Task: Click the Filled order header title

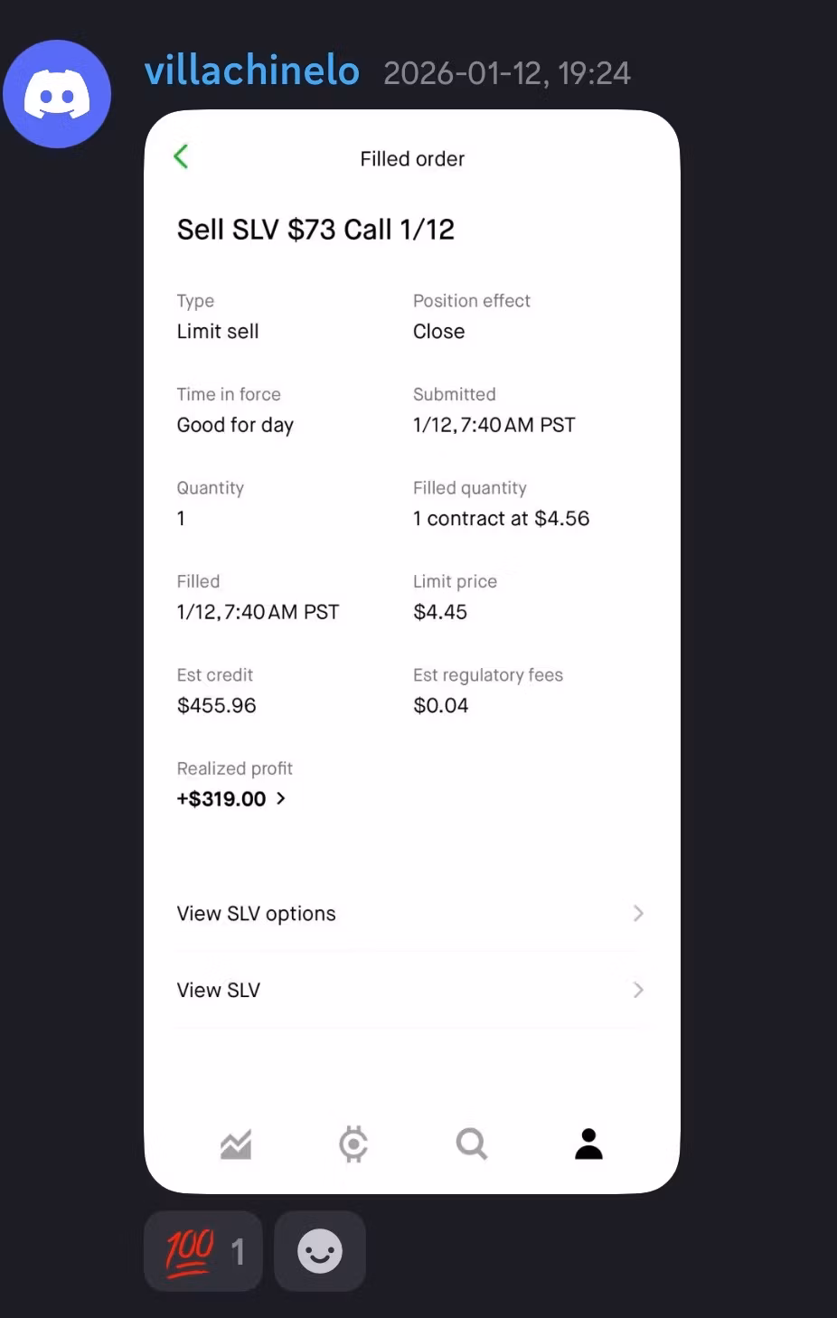Action: pos(412,159)
